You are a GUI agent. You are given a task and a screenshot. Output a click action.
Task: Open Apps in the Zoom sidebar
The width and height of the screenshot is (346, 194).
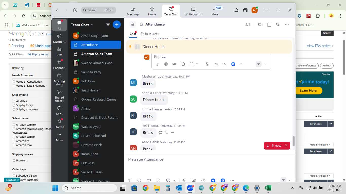pos(59,110)
